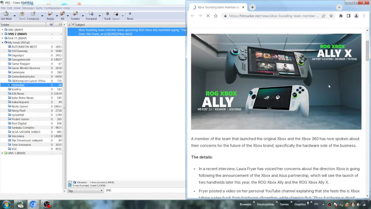This screenshot has width=371, height=209.
Task: Toggle the browser side panel
Action: [349, 16]
